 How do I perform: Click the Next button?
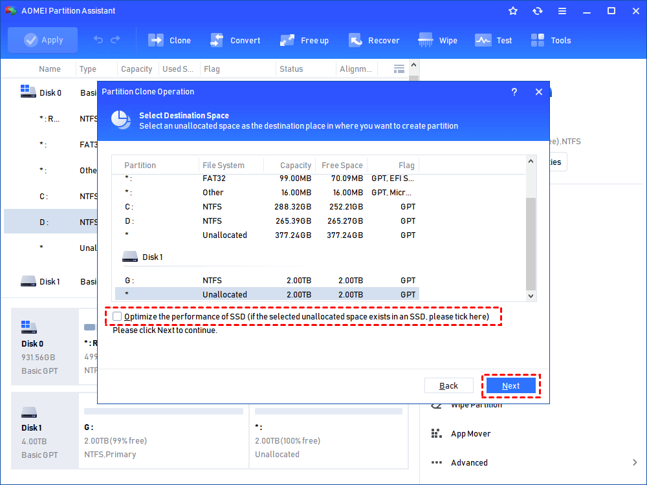[511, 385]
